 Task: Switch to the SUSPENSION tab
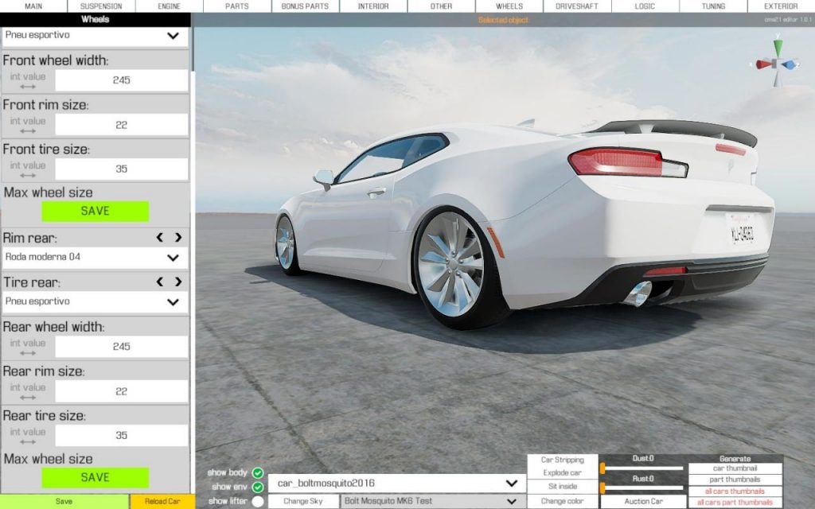pos(100,6)
